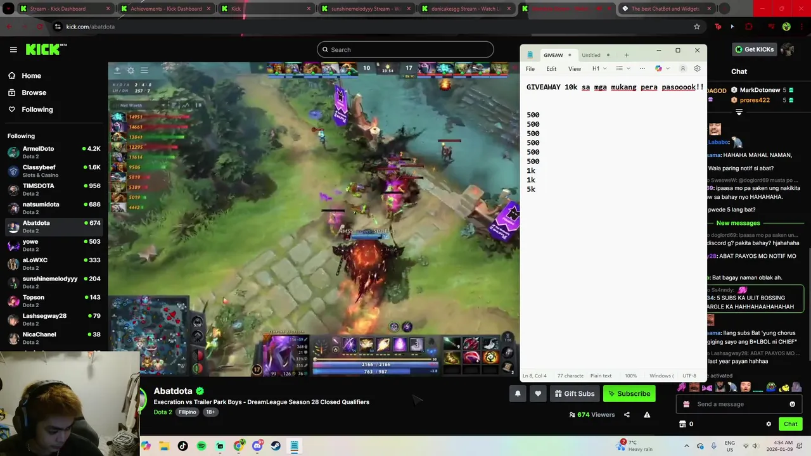Click UTF-8 encoding in Notepad status bar
The width and height of the screenshot is (811, 456).
[x=689, y=376]
